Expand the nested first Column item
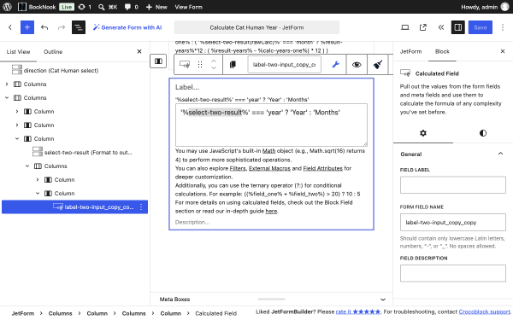 click(38, 179)
